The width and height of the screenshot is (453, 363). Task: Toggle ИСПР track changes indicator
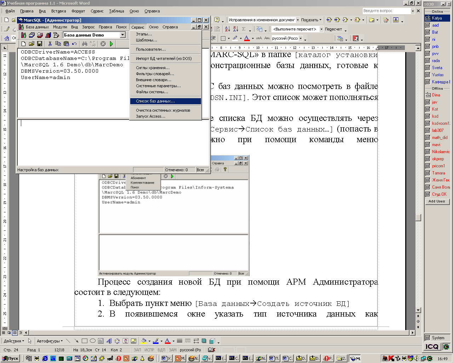click(149, 350)
